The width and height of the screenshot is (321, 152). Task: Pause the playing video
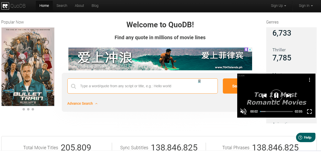coord(276,95)
